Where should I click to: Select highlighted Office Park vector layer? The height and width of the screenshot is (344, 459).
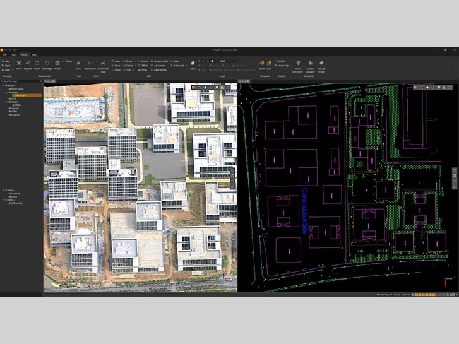[x=27, y=95]
